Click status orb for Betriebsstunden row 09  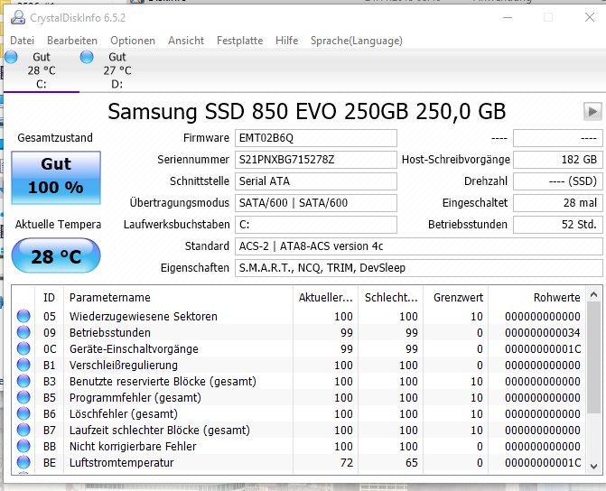(x=23, y=332)
